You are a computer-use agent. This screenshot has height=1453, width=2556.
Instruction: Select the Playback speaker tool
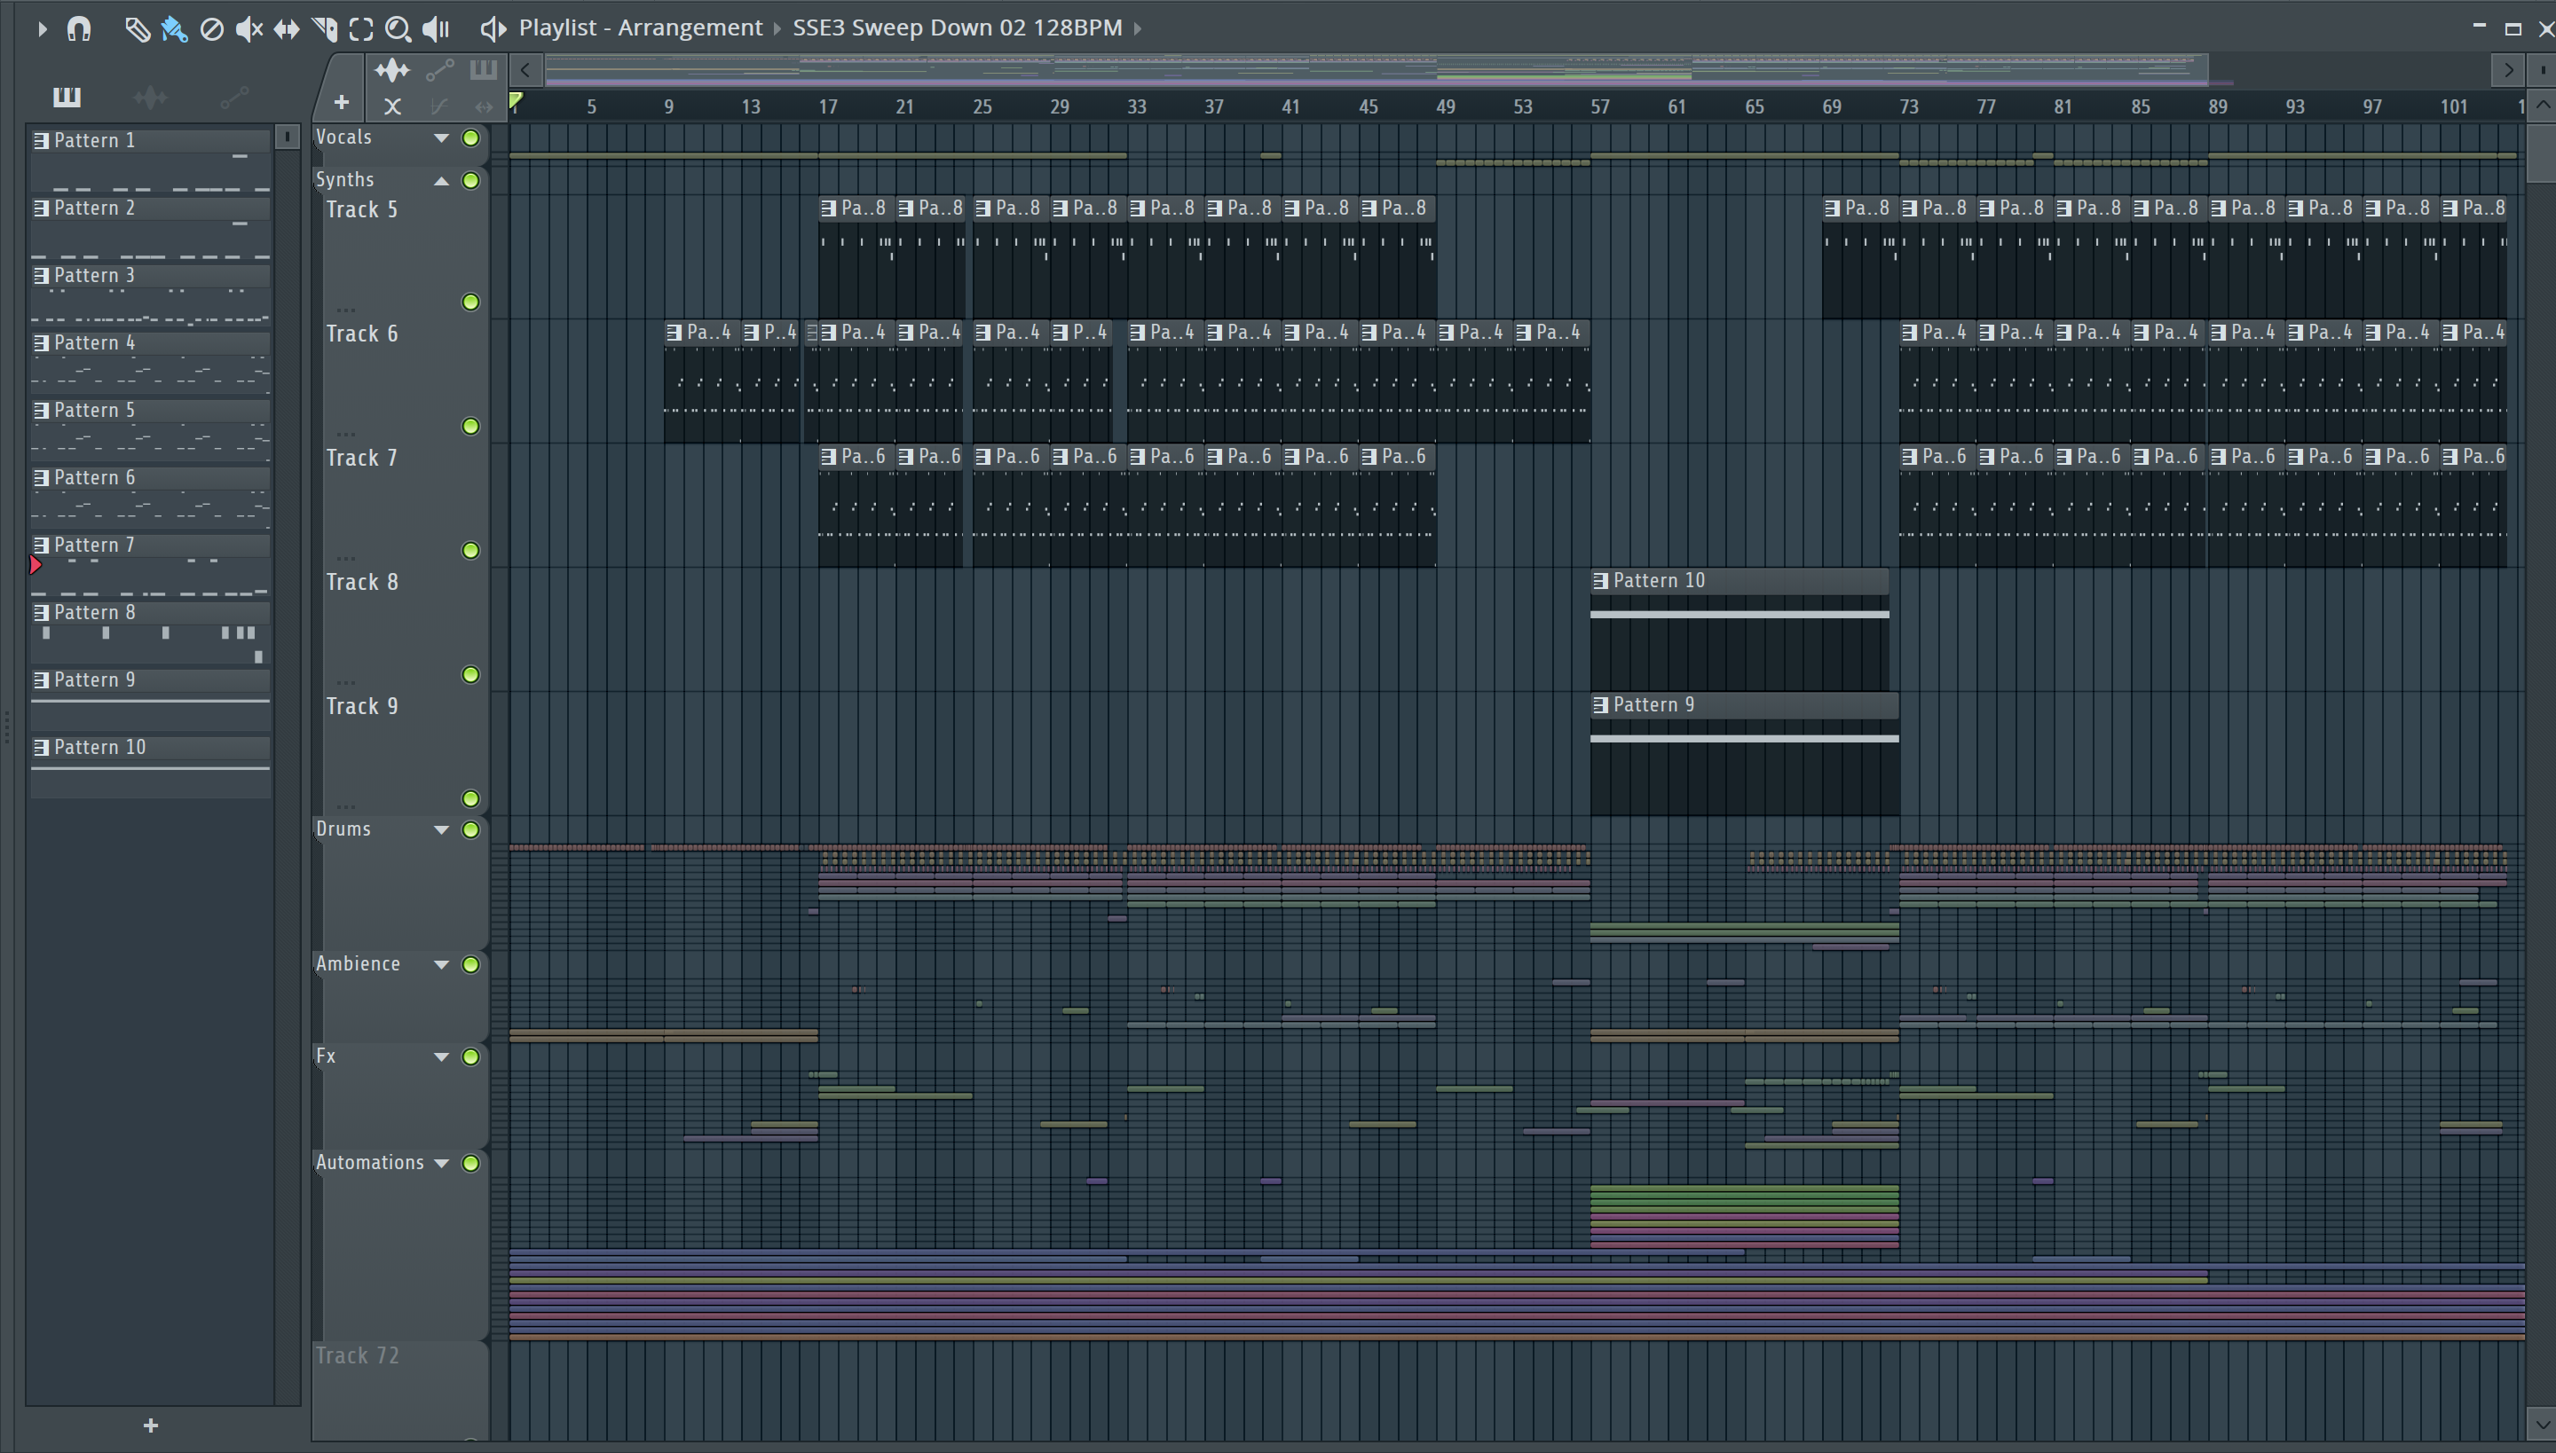click(x=437, y=29)
